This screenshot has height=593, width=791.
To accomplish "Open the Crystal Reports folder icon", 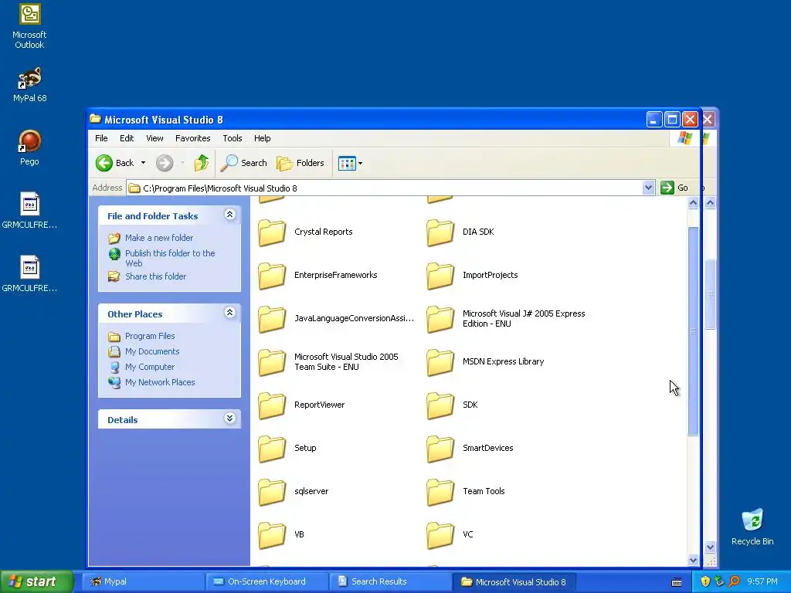I will point(272,232).
